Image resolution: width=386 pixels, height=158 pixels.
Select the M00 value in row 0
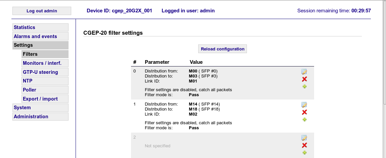point(193,71)
